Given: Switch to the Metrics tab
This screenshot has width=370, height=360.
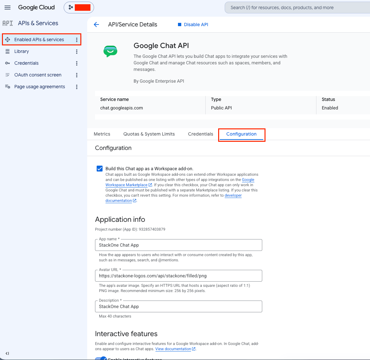Looking at the screenshot, I should click(102, 134).
